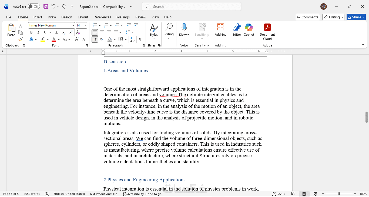Select the Format Painter brush
The image size is (369, 197).
(x=21, y=39)
